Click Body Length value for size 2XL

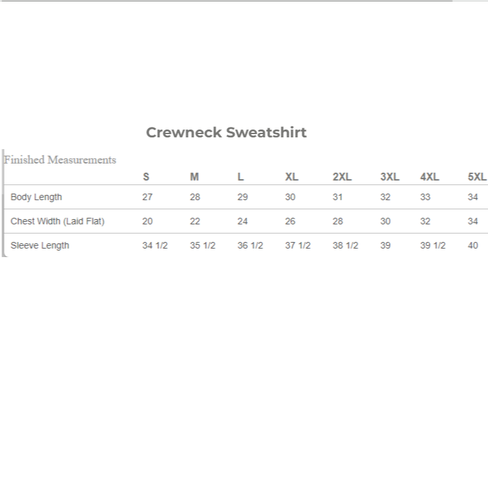point(338,197)
